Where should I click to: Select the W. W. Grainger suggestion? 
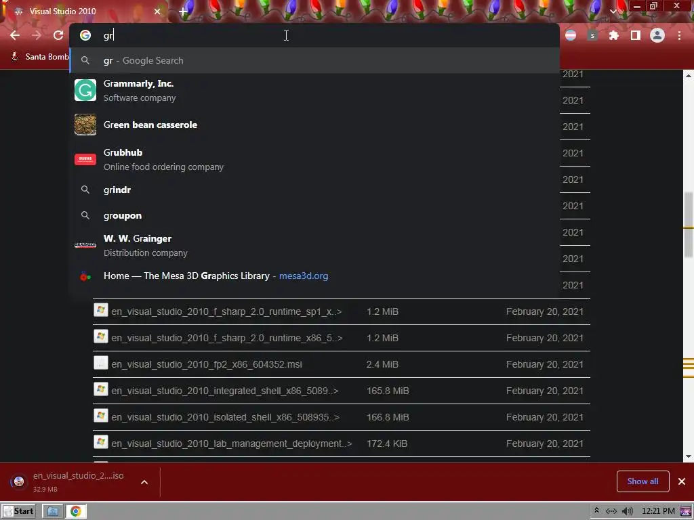click(x=314, y=245)
